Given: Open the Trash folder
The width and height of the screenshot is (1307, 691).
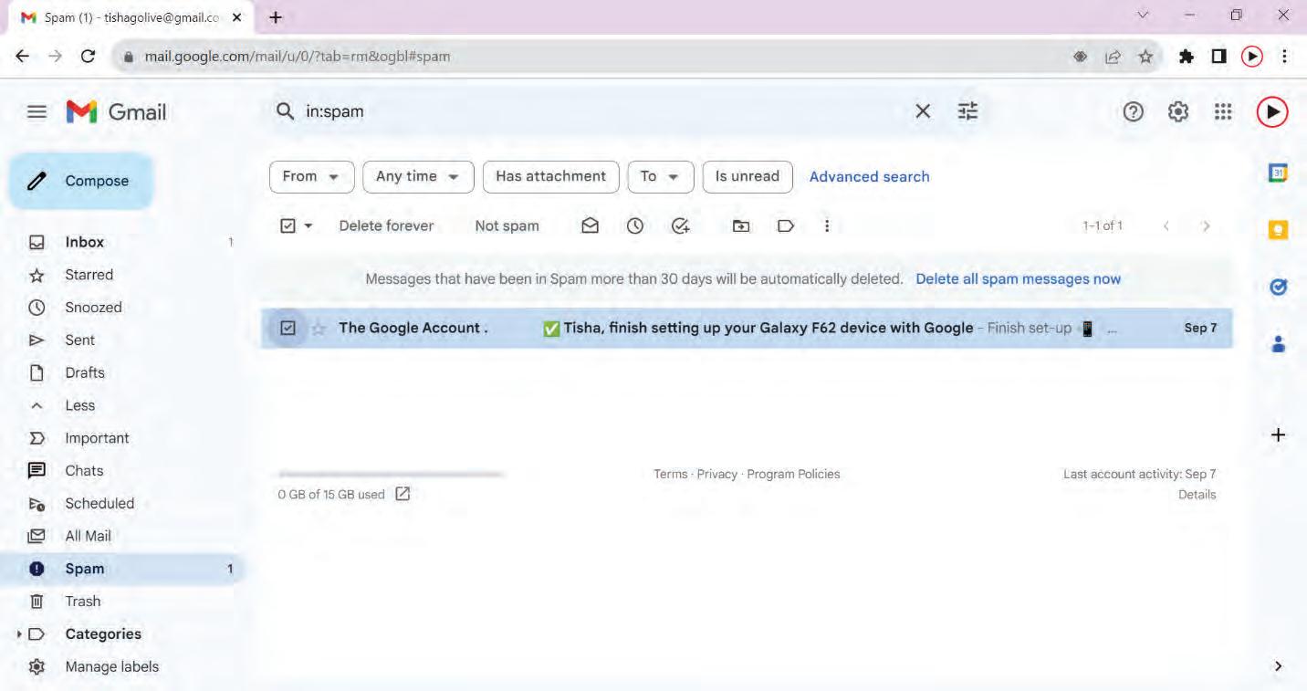Looking at the screenshot, I should [83, 602].
